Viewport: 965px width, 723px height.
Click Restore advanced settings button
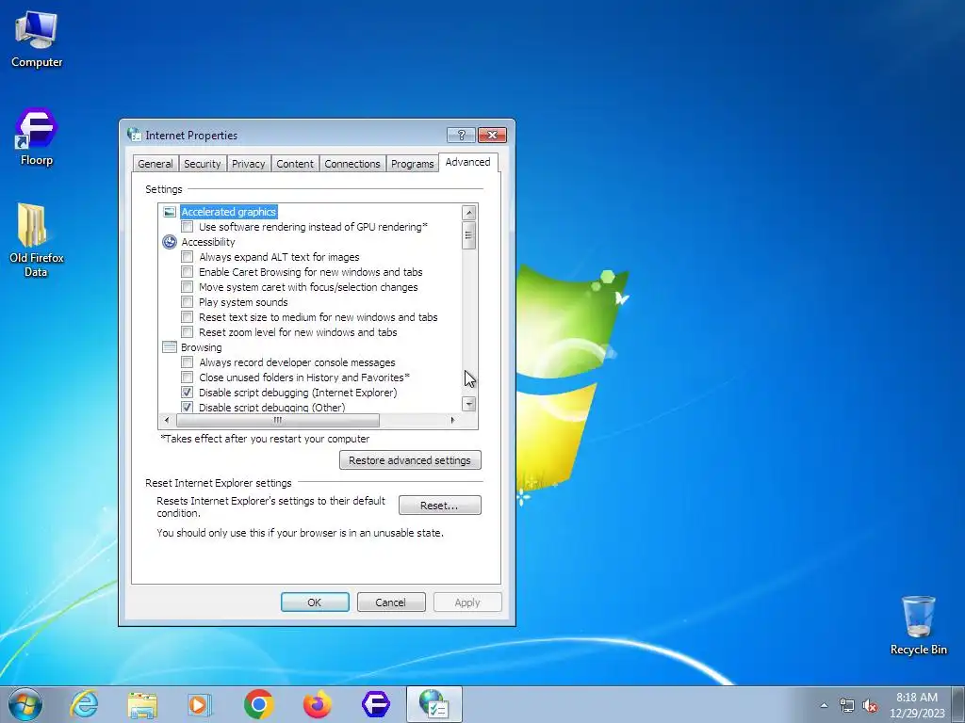(x=410, y=459)
